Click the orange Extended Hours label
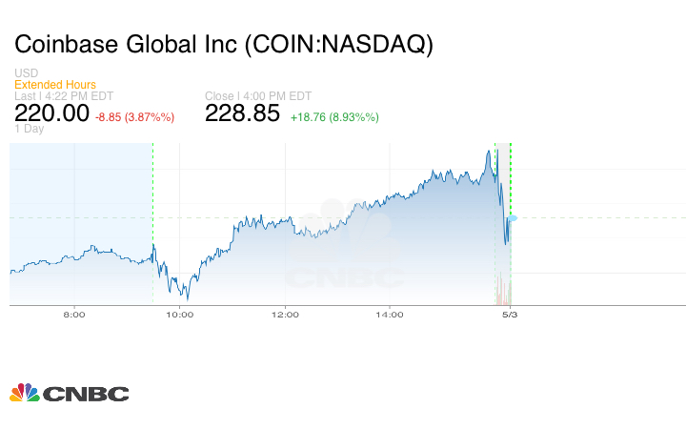Viewport: 686px width, 429px height. pyautogui.click(x=55, y=85)
